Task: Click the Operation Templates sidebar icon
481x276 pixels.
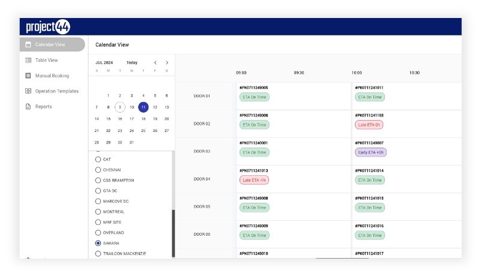Action: 28,91
